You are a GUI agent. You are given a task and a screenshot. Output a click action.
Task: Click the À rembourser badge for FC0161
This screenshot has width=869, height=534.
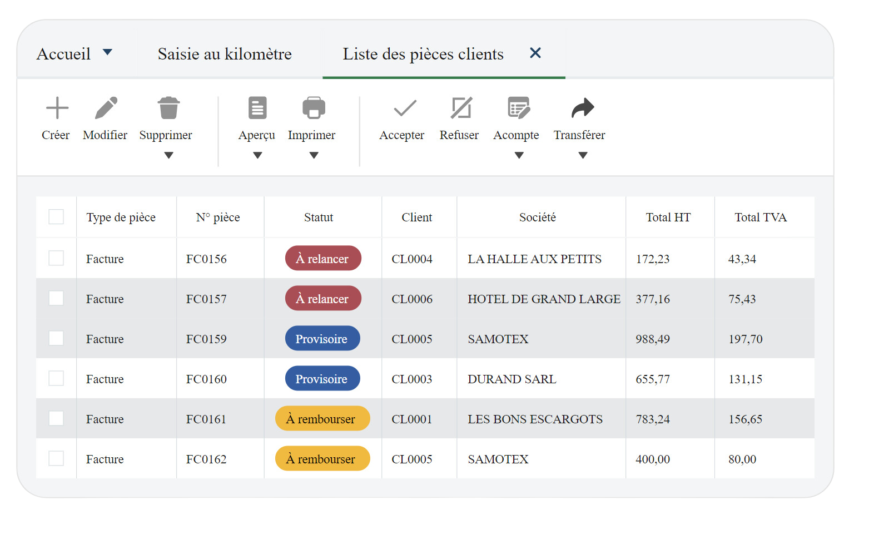point(322,418)
